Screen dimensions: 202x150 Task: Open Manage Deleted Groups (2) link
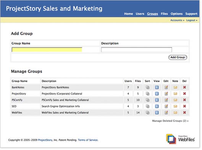tap(170, 121)
